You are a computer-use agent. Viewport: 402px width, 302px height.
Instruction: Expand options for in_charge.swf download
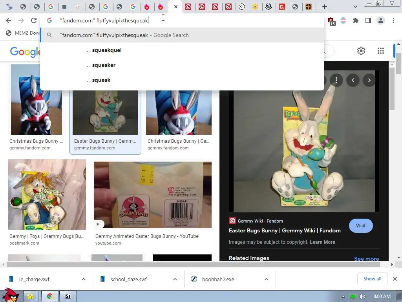point(84,279)
